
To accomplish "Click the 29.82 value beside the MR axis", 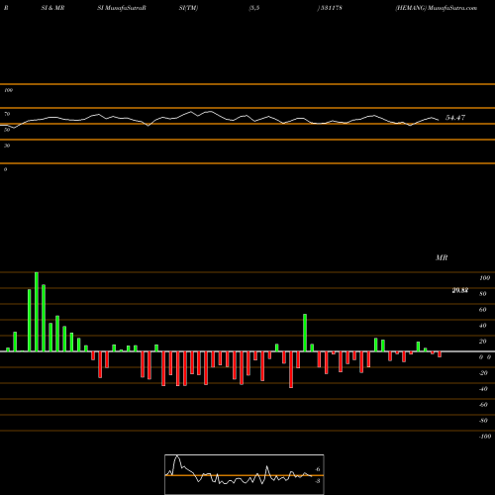I will coord(460,290).
